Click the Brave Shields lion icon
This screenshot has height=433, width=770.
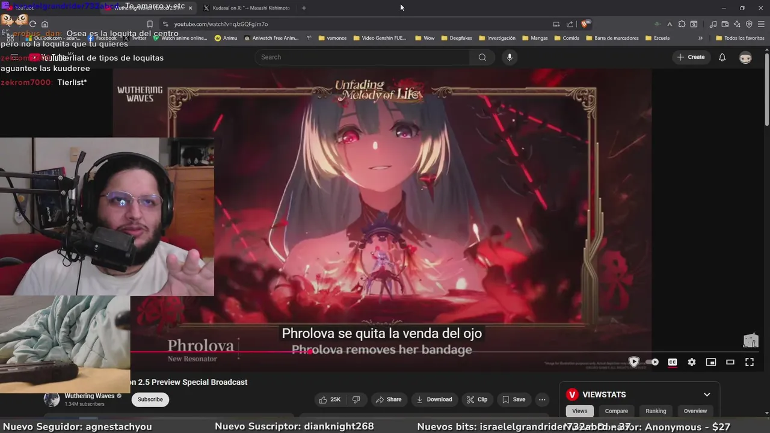click(x=585, y=24)
